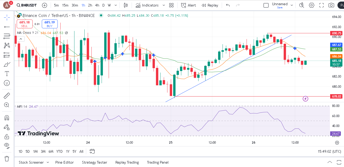Image resolution: width=344 pixels, height=167 pixels.
Task: Select the MFI 14 indicator label
Action: (22, 106)
